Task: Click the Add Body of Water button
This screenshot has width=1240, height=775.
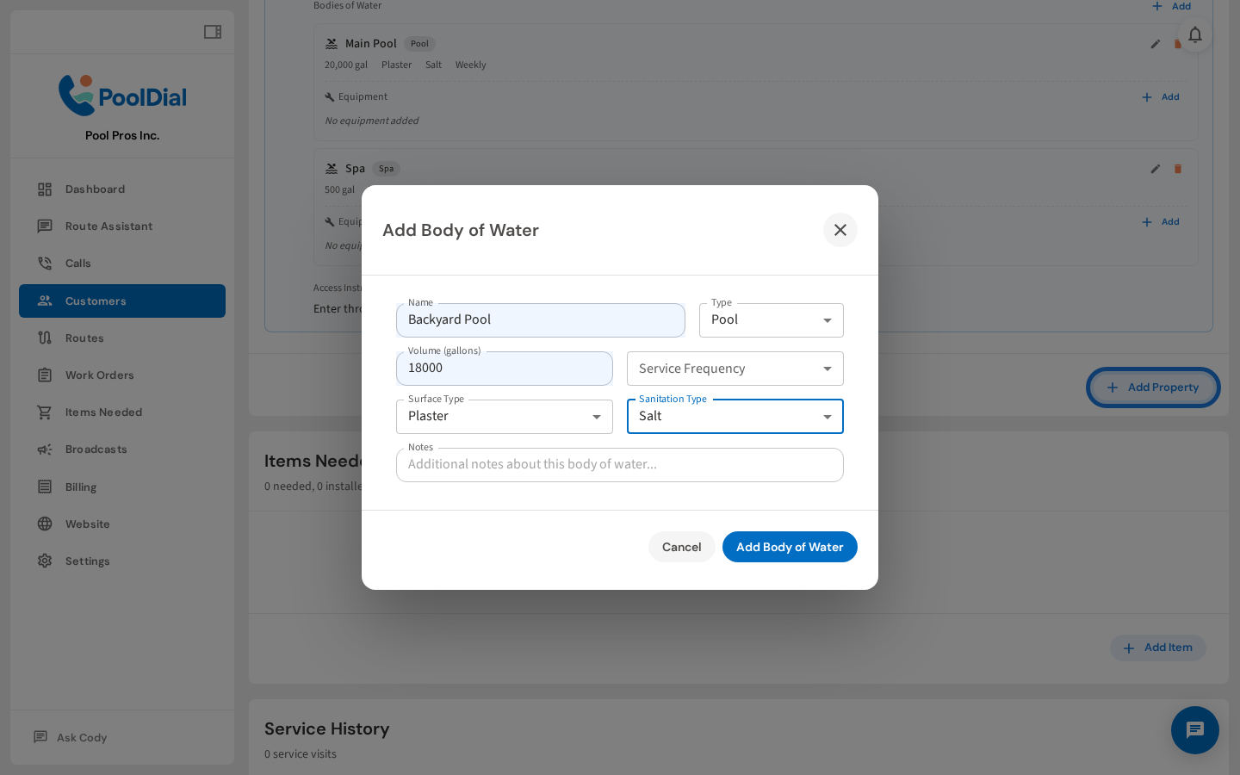Action: [x=789, y=547]
